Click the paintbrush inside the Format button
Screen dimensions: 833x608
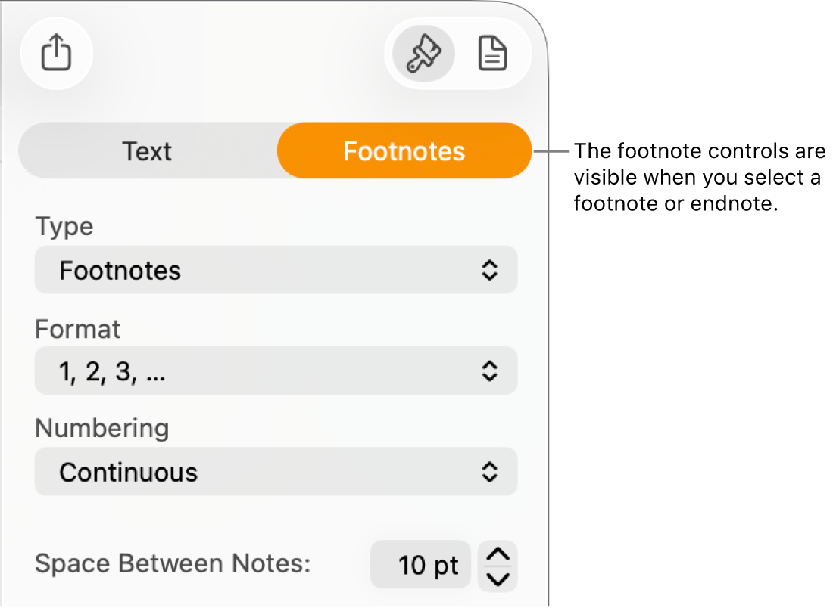point(421,53)
